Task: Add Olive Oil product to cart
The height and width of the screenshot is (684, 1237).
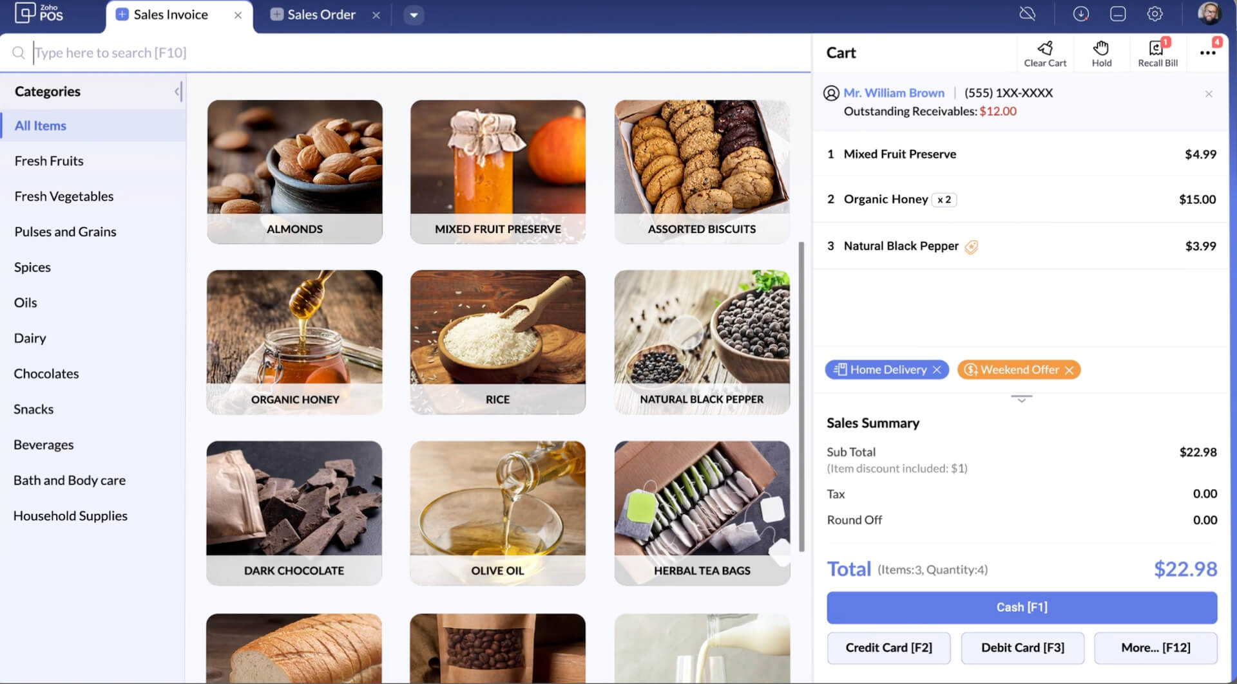Action: coord(497,512)
